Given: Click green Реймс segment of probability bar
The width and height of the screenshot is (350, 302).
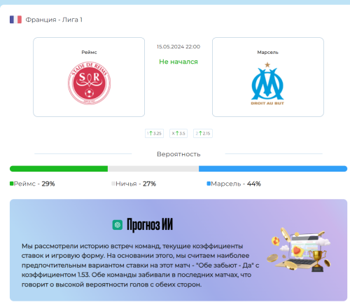Looking at the screenshot, I should (x=59, y=169).
